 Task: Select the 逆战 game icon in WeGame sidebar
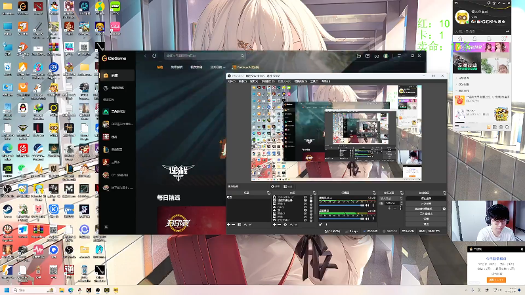pyautogui.click(x=106, y=136)
